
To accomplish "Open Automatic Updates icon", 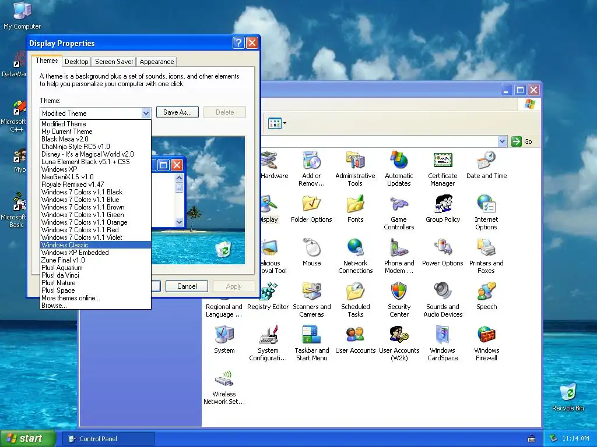I will tap(399, 169).
